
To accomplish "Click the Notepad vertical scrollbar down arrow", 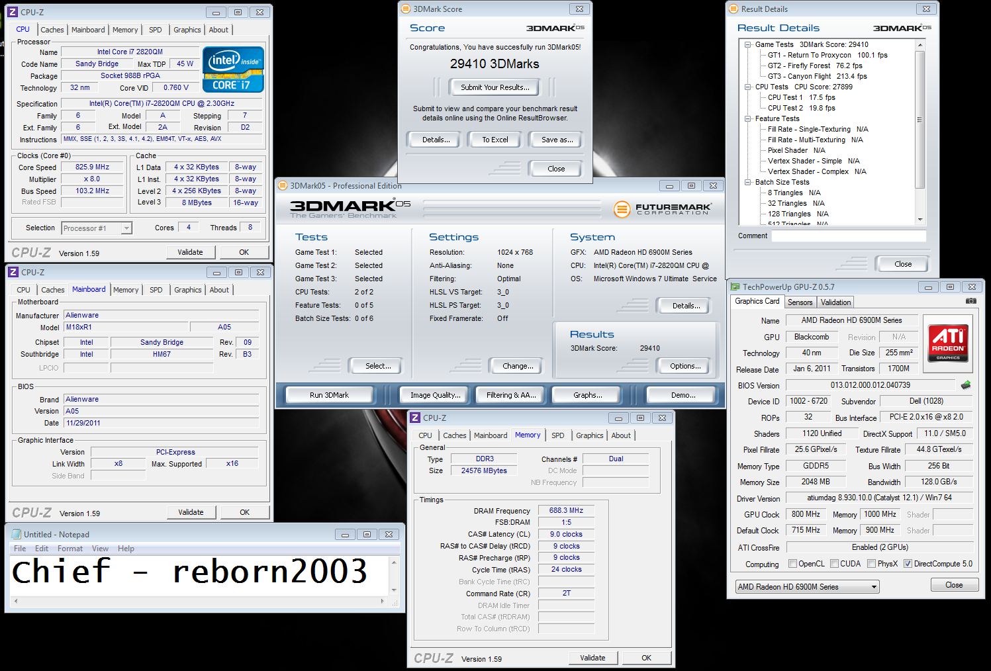I will point(395,590).
